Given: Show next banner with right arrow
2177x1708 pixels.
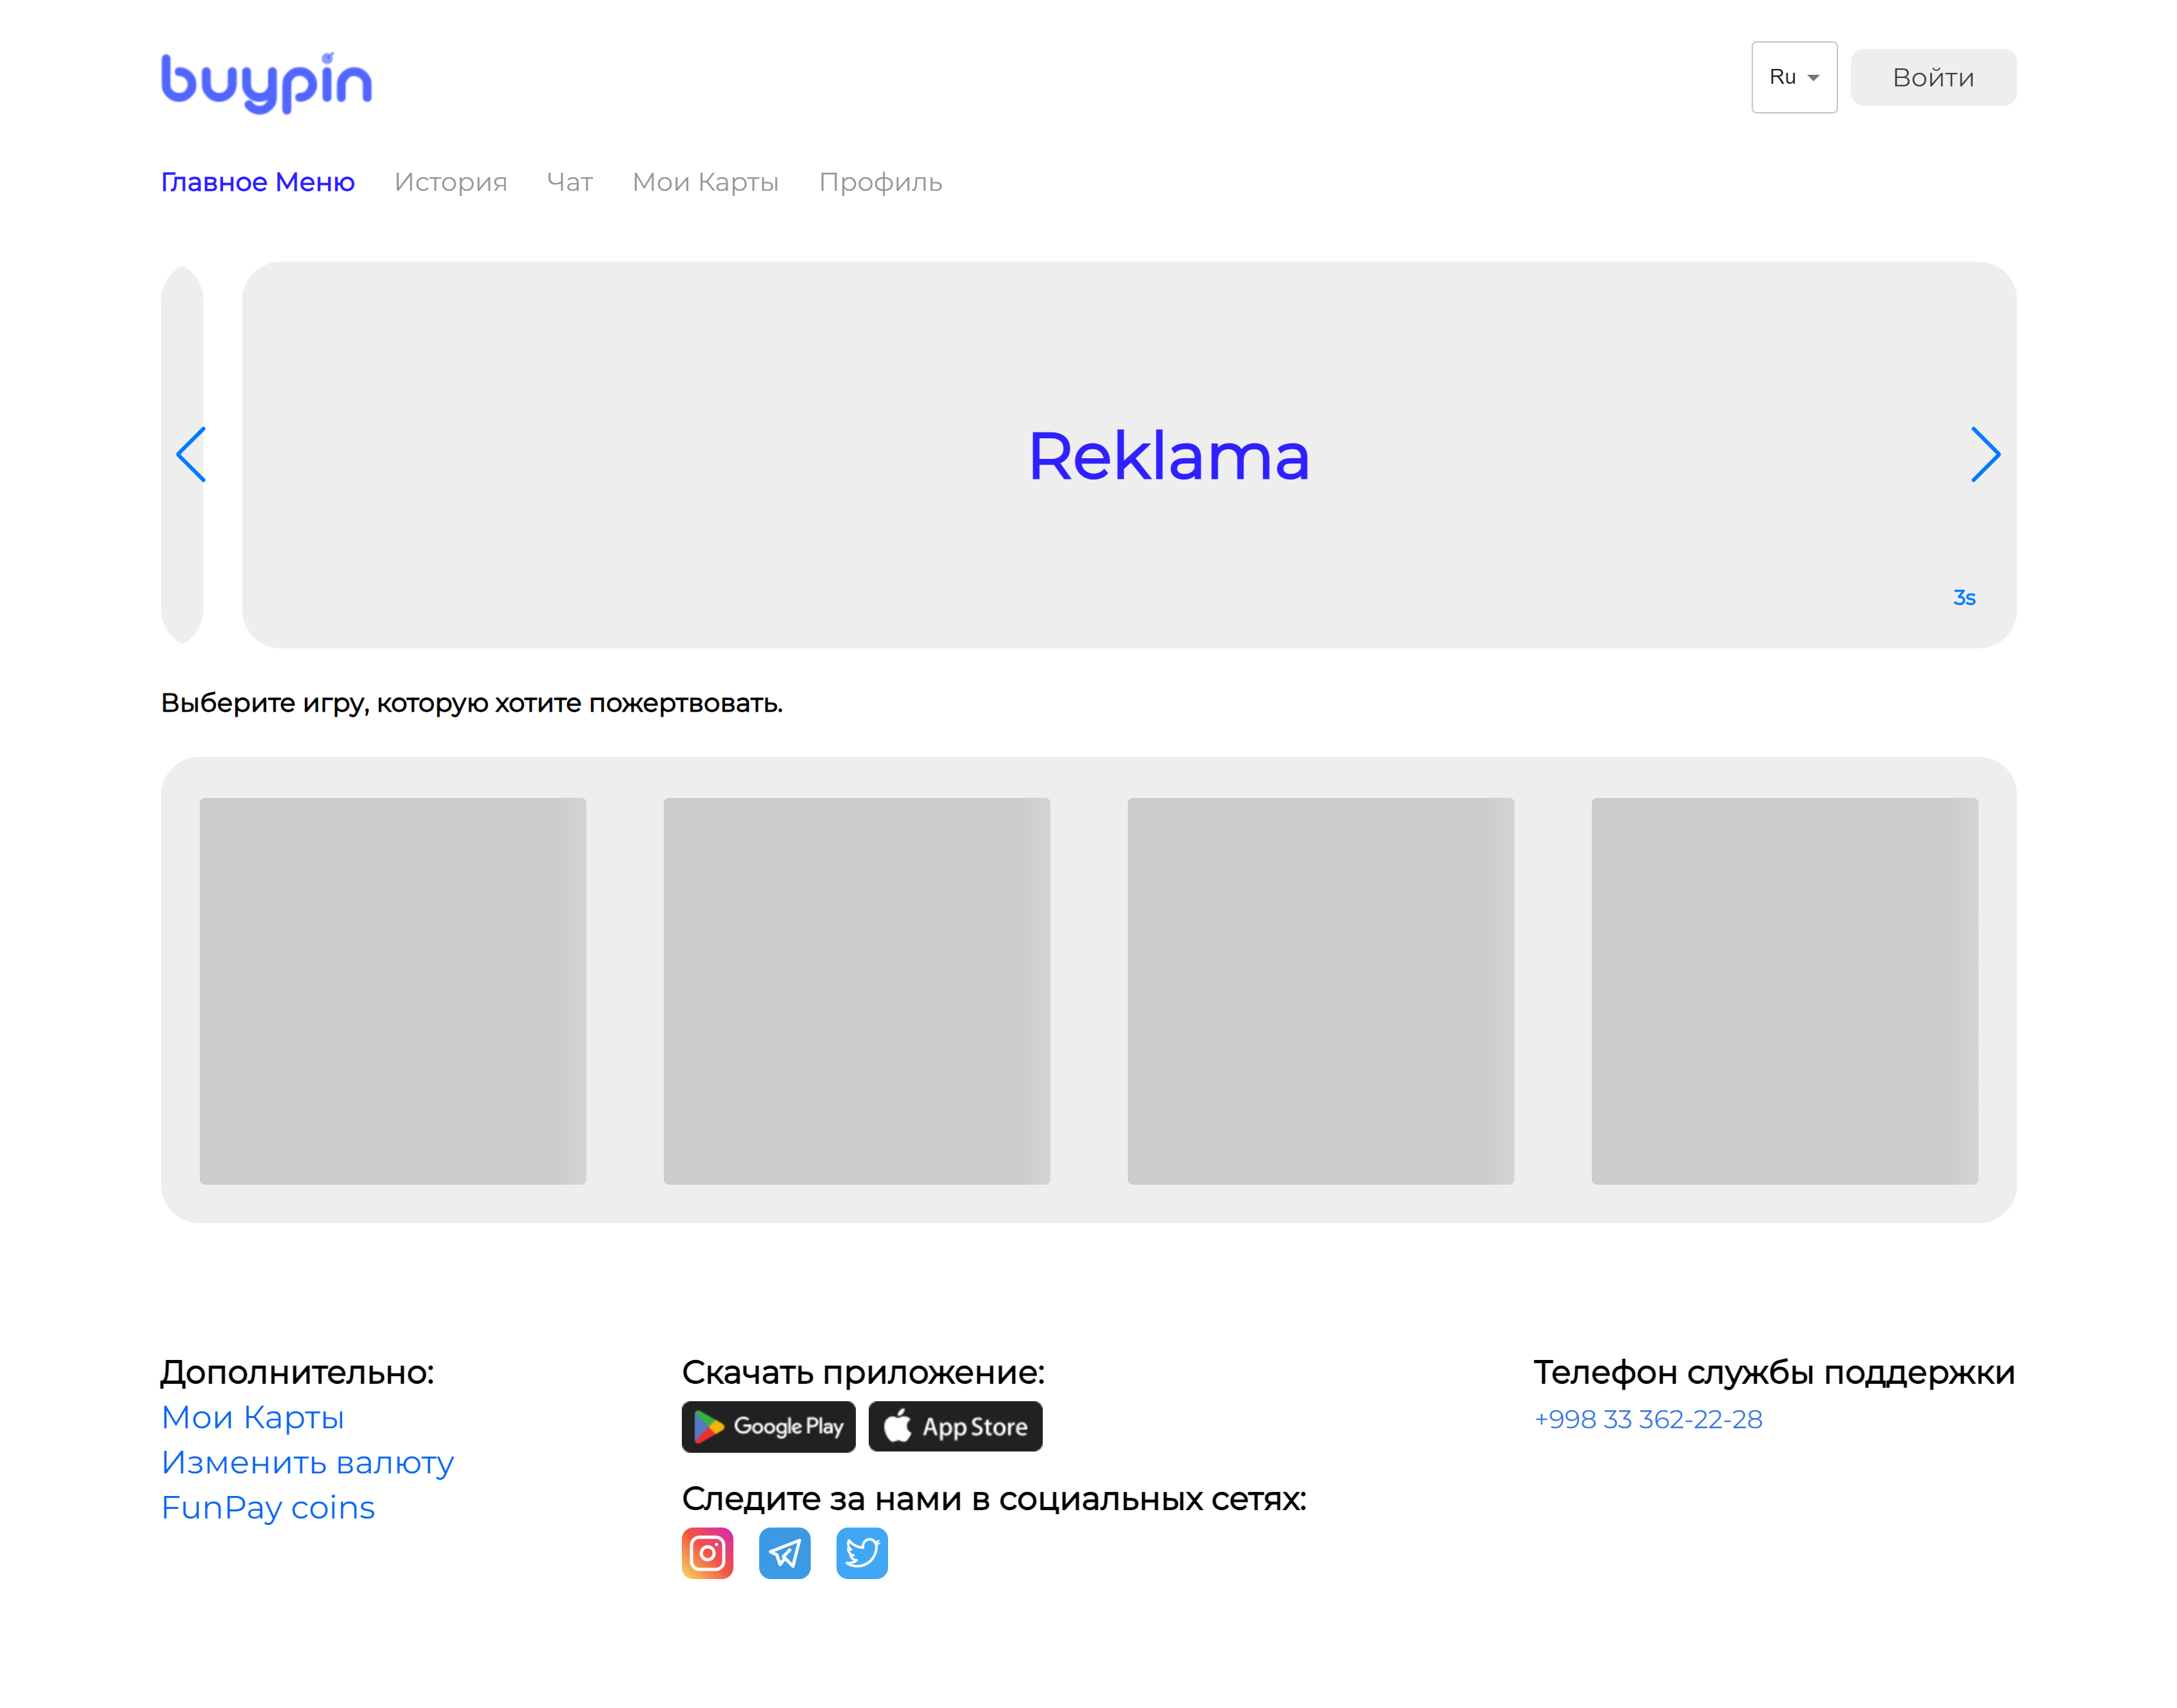Looking at the screenshot, I should pyautogui.click(x=1985, y=455).
